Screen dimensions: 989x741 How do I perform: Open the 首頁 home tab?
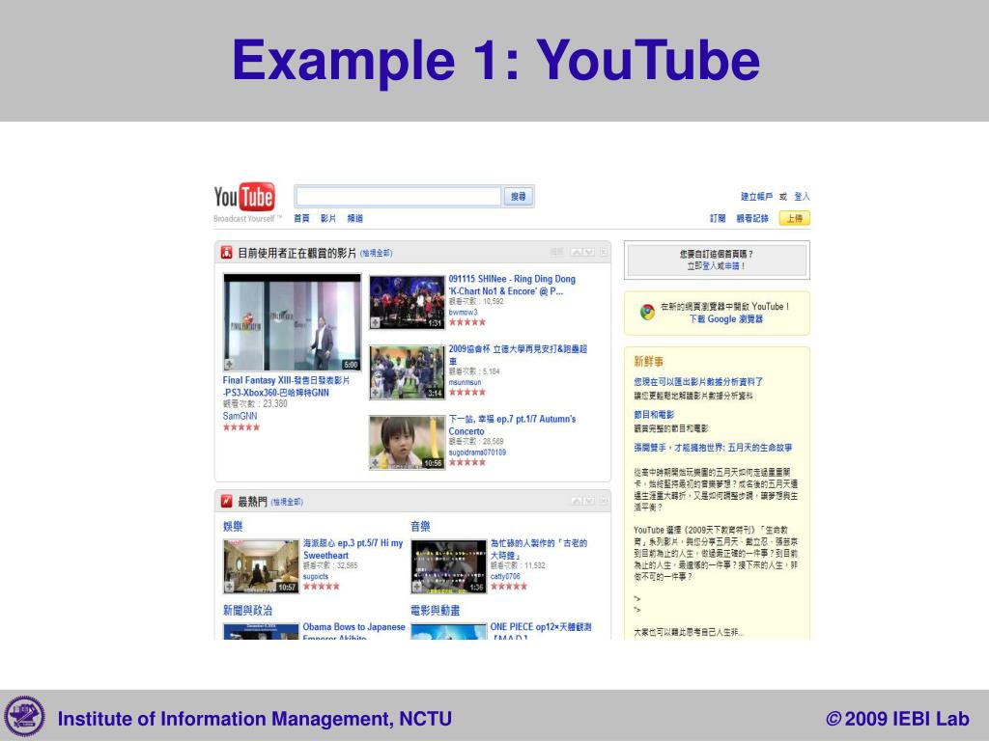pos(301,218)
